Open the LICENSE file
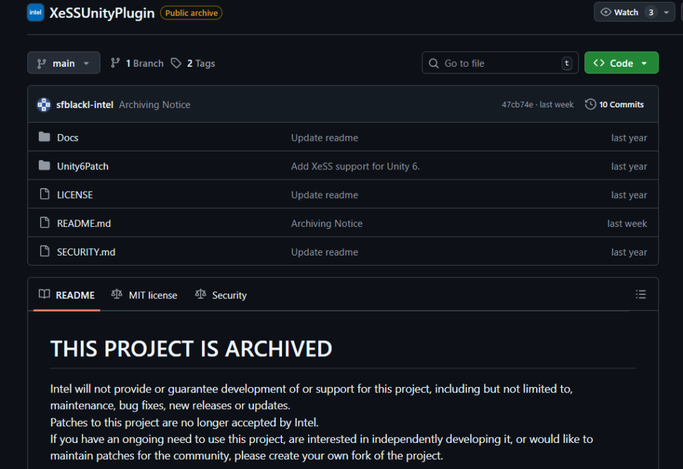Viewport: 683px width, 469px height. pyautogui.click(x=75, y=195)
